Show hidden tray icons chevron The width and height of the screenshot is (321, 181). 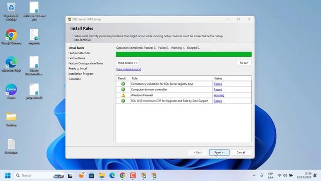click(x=254, y=175)
